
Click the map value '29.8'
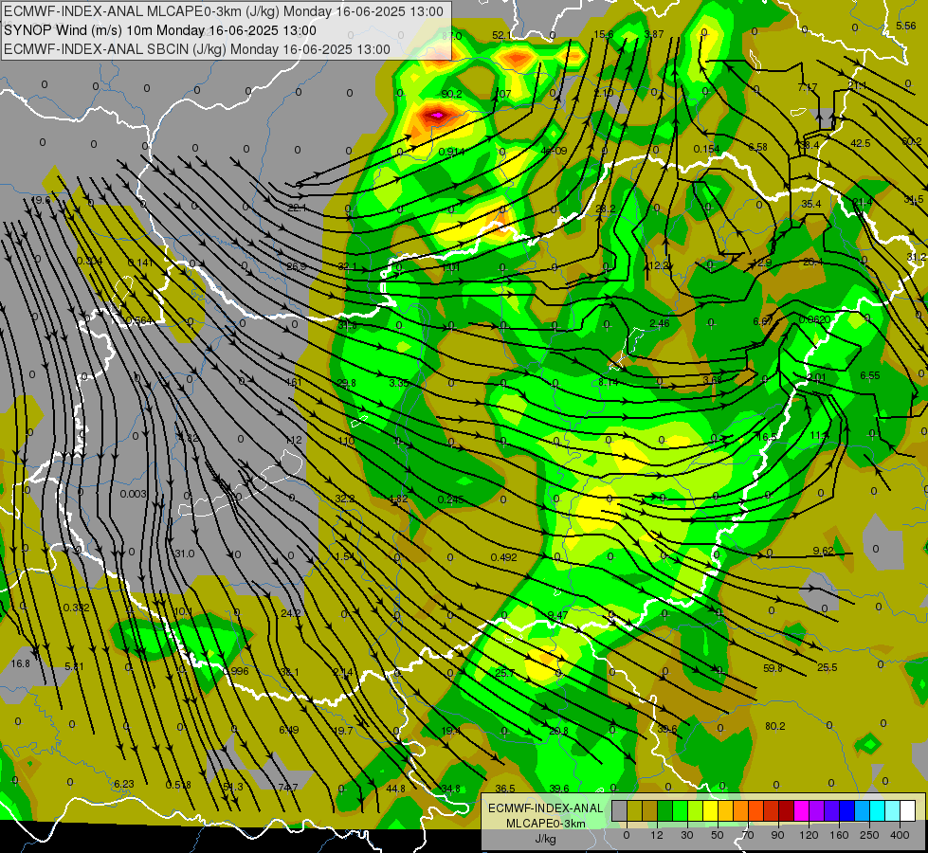pyautogui.click(x=346, y=383)
